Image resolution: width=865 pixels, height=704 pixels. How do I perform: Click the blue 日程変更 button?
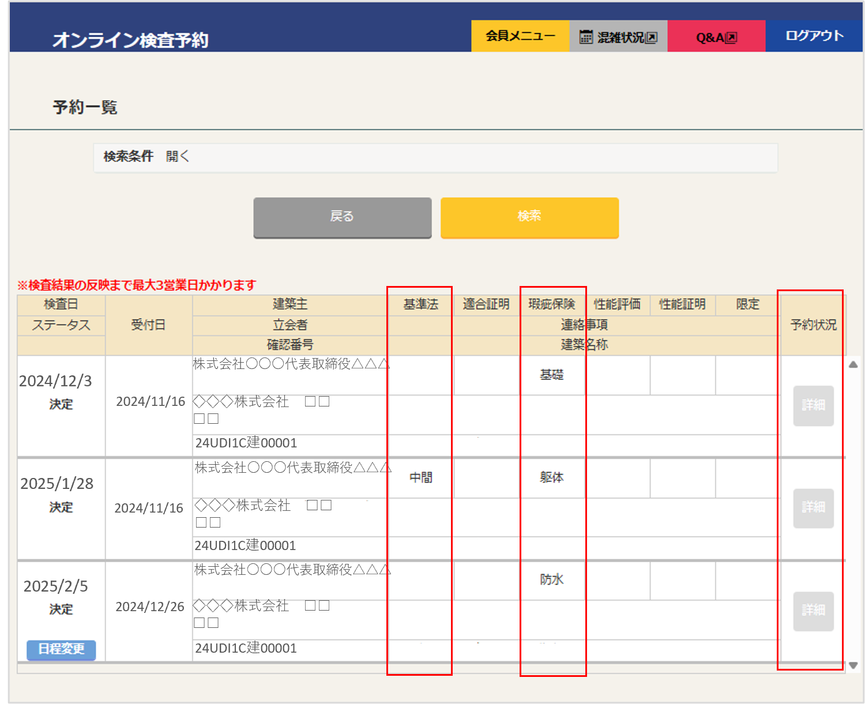(x=61, y=649)
